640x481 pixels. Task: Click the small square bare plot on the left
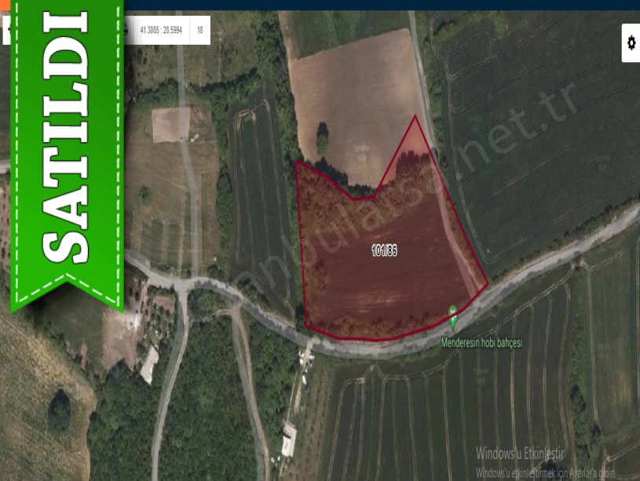pyautogui.click(x=171, y=125)
